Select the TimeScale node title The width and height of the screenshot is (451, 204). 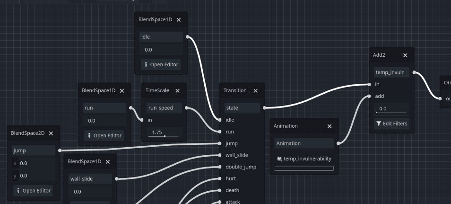pyautogui.click(x=157, y=90)
